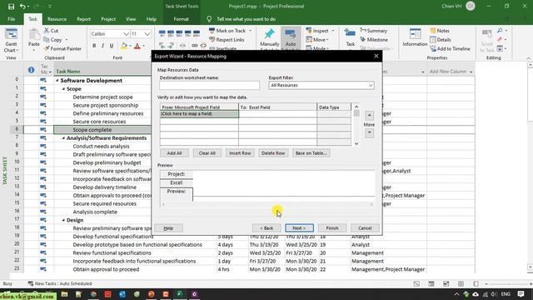Click the Undo icon in quick access
The image size is (533, 300).
tap(22, 6)
